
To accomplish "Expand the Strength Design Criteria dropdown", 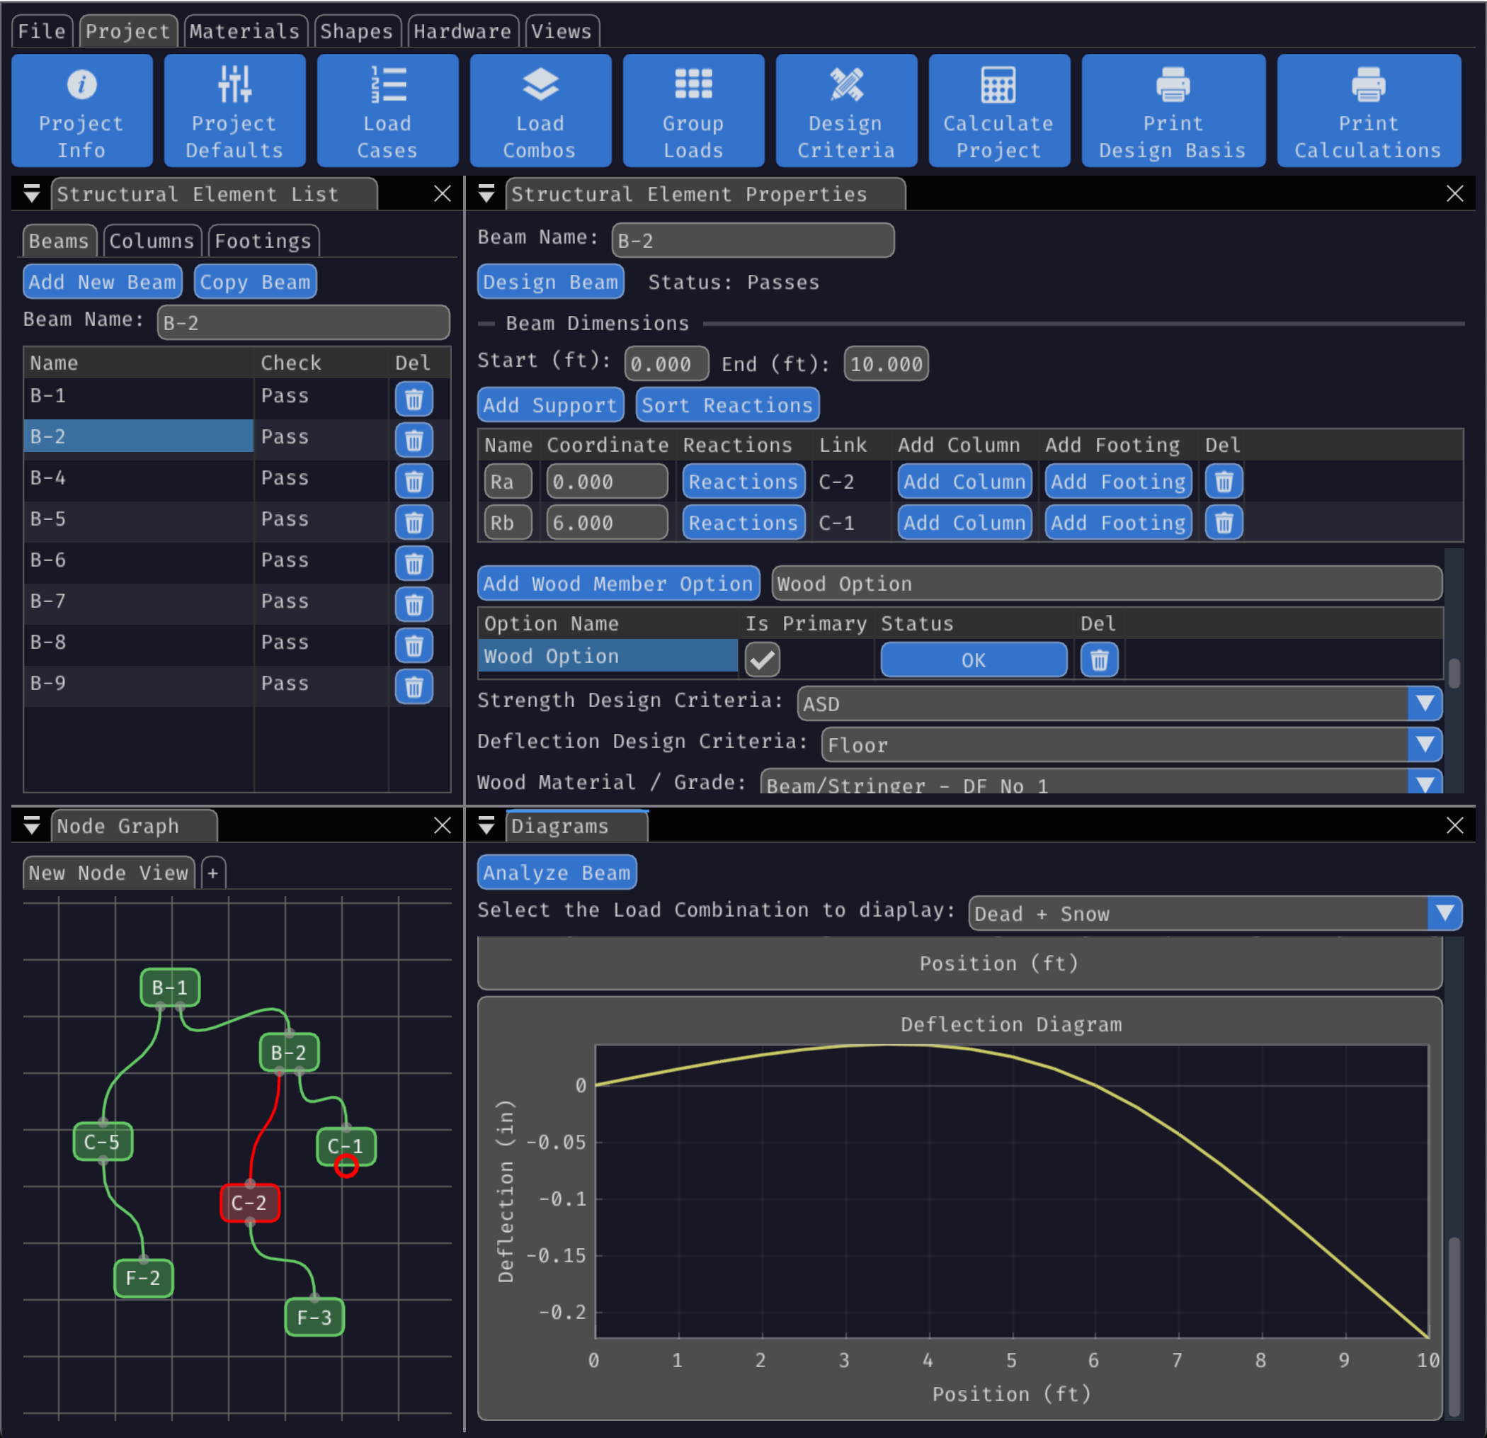I will (1424, 703).
